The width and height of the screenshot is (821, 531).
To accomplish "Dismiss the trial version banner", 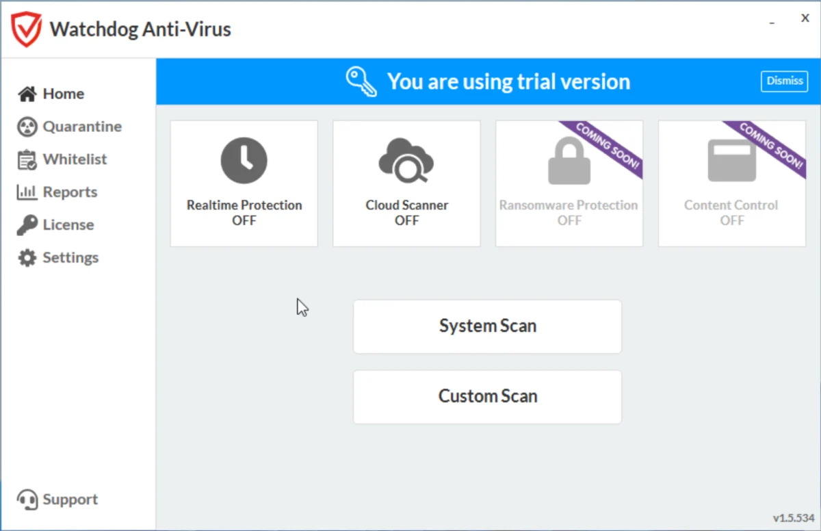I will tap(785, 81).
